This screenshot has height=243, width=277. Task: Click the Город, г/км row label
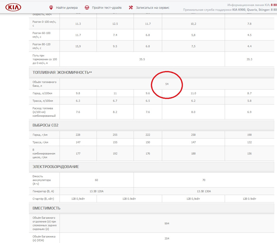(x=40, y=135)
